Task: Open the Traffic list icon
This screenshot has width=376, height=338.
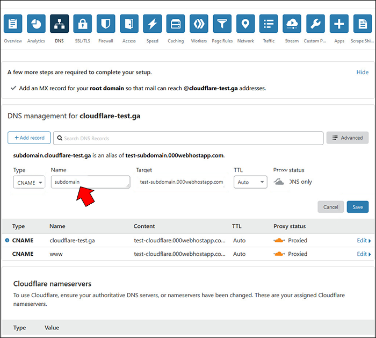Action: (x=269, y=24)
